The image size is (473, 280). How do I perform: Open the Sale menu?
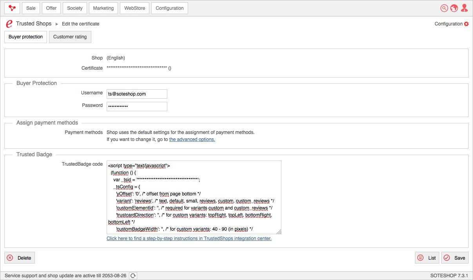31,8
